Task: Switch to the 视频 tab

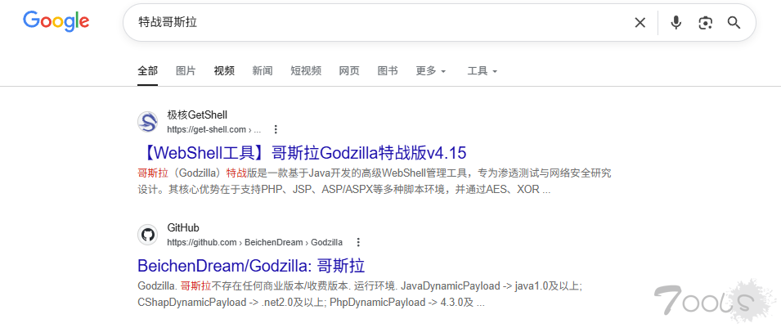Action: 224,71
